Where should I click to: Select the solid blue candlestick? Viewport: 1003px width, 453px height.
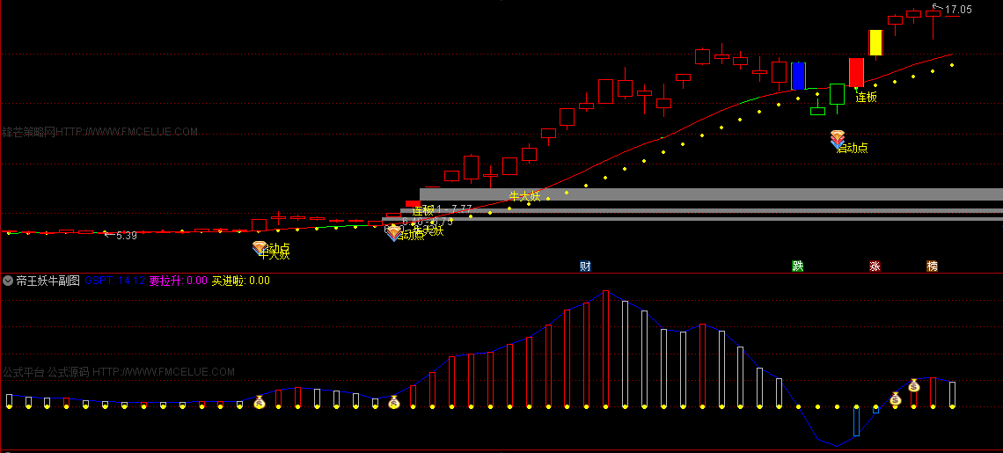798,76
